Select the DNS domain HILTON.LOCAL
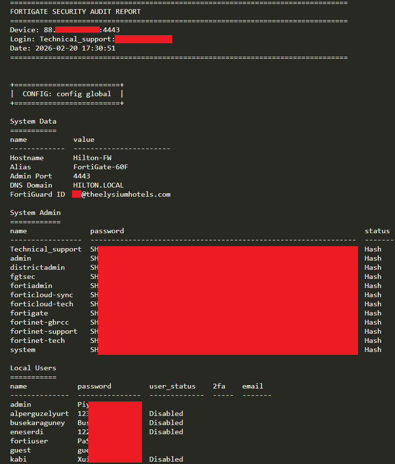This screenshot has width=395, height=464. click(x=98, y=185)
